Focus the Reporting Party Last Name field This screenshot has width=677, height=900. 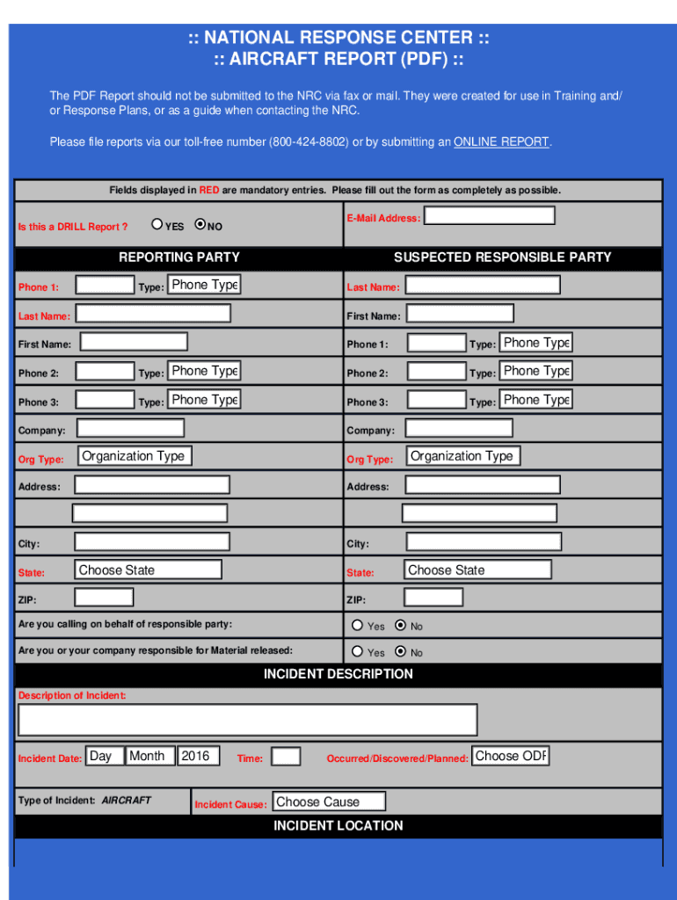tap(153, 314)
